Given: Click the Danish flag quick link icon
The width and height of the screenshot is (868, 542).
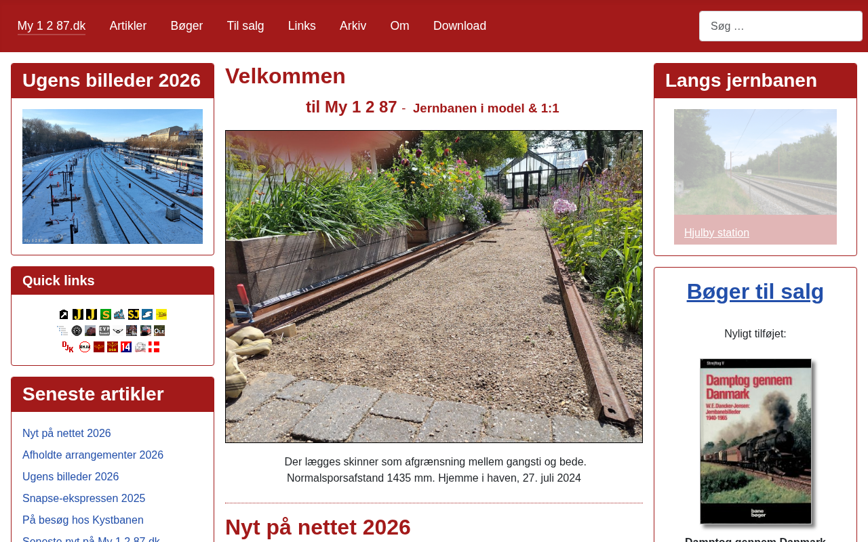Looking at the screenshot, I should coord(154,347).
